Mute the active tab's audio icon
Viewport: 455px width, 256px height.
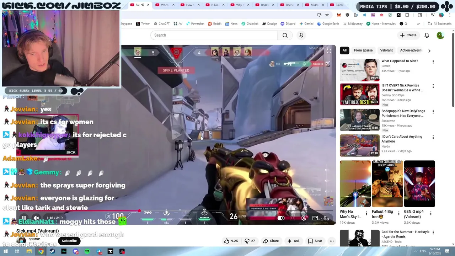coord(143,5)
